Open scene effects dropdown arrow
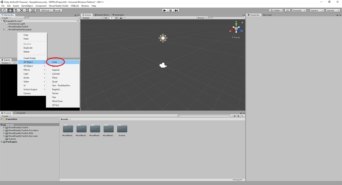The width and height of the screenshot is (342, 185). tap(124, 18)
